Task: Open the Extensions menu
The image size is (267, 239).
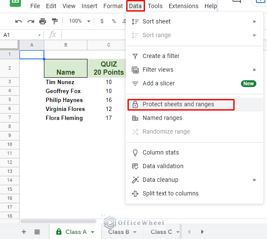Action: pos(183,6)
